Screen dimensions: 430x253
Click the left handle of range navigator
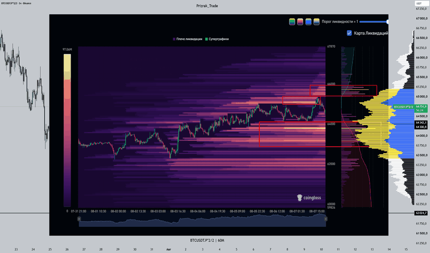point(79,219)
